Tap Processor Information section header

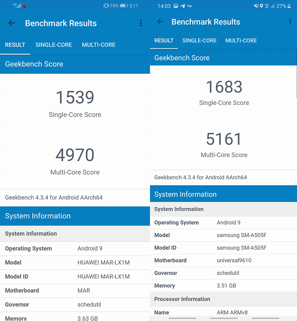tap(223, 299)
